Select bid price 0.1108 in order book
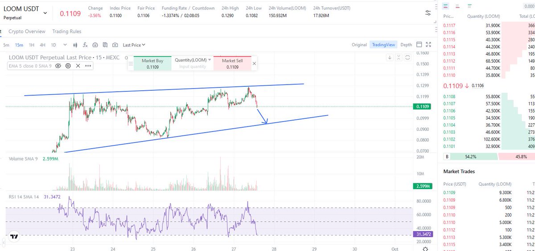Screen dimensions: 535x251 449,96
